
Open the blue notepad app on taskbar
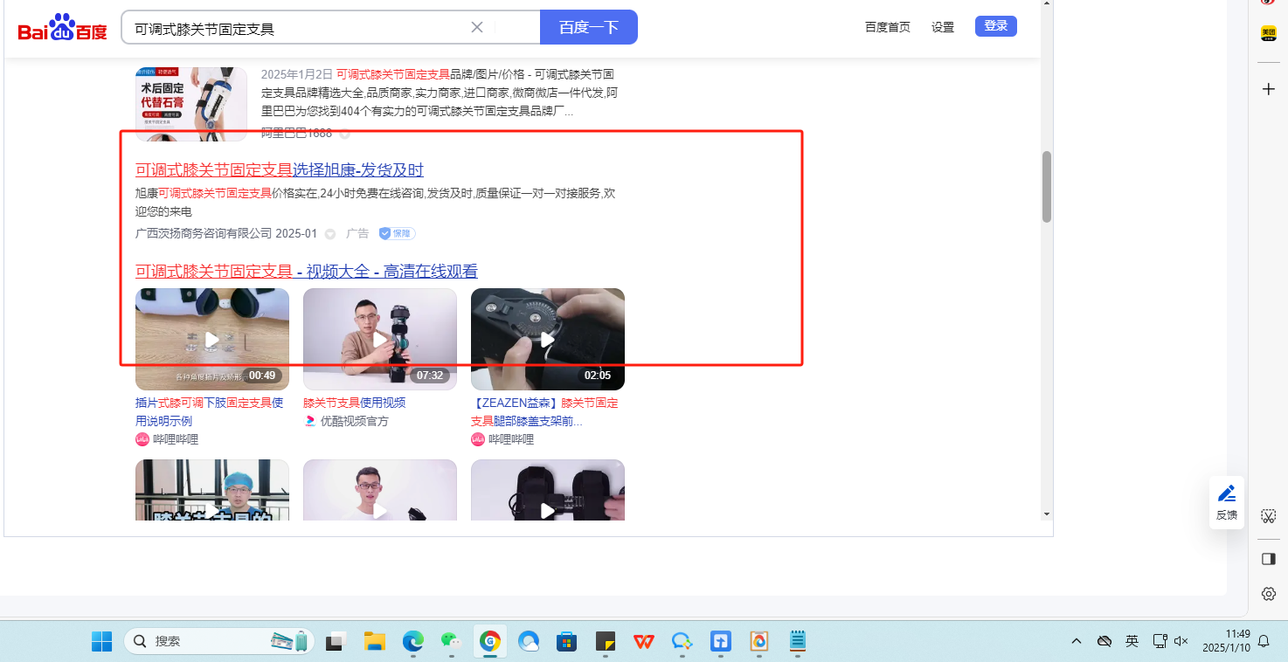(798, 641)
